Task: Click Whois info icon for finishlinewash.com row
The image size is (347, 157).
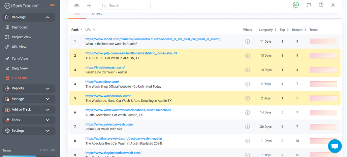Action: coord(247,70)
